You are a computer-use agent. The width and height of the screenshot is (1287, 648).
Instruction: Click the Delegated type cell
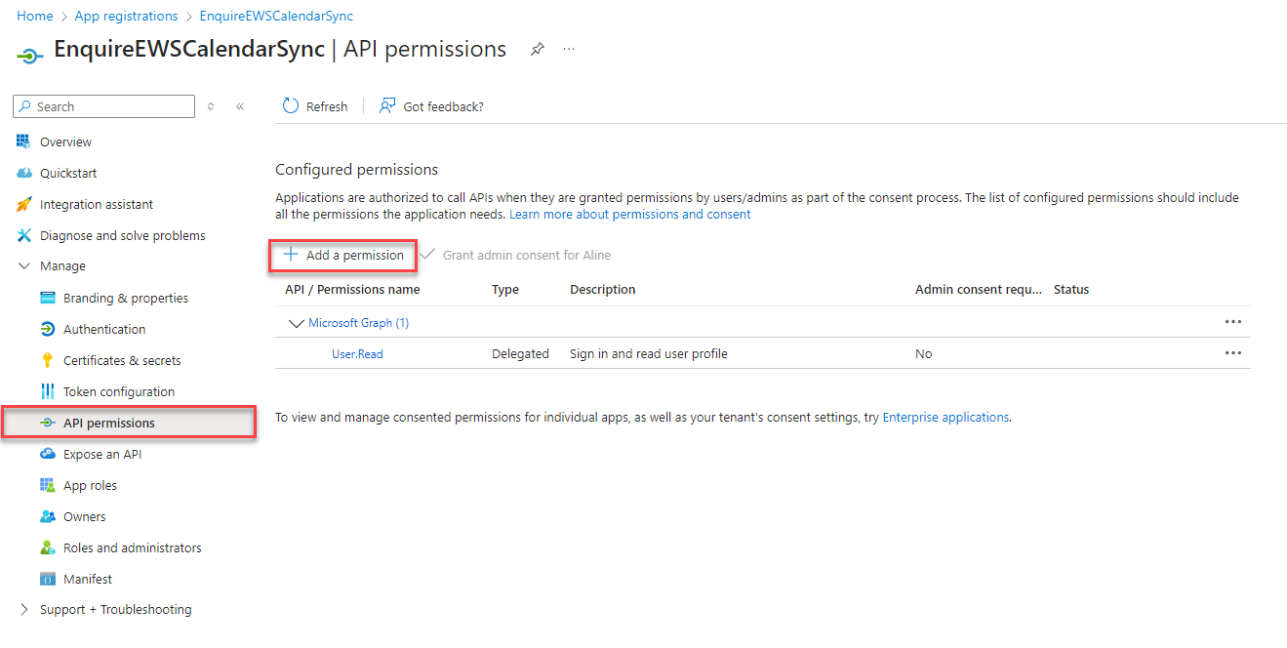[x=520, y=353]
